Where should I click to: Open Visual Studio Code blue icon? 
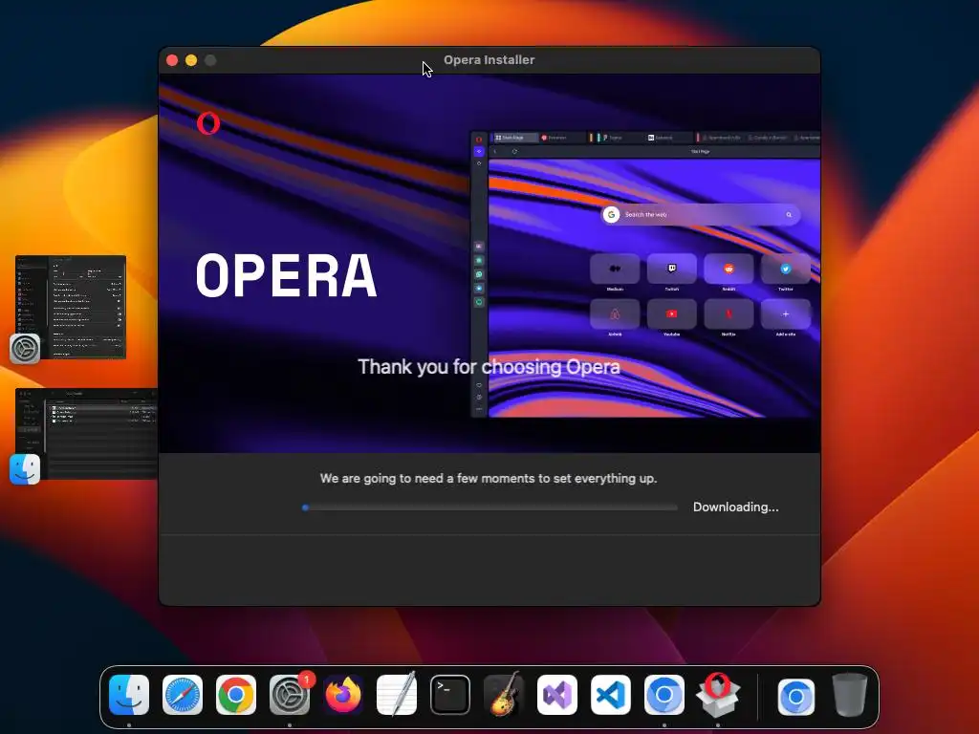tap(611, 695)
